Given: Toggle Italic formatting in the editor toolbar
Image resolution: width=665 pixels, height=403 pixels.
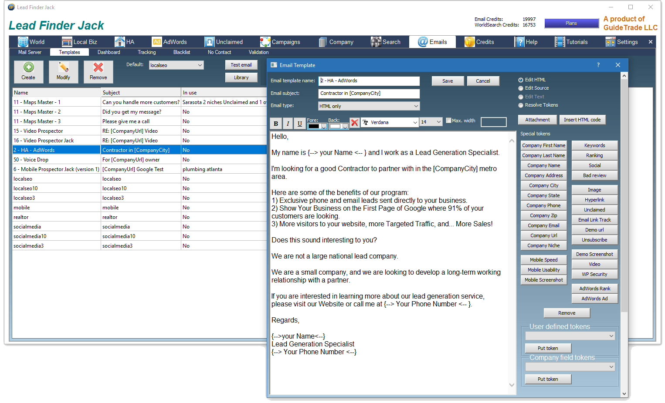Looking at the screenshot, I should coord(288,124).
